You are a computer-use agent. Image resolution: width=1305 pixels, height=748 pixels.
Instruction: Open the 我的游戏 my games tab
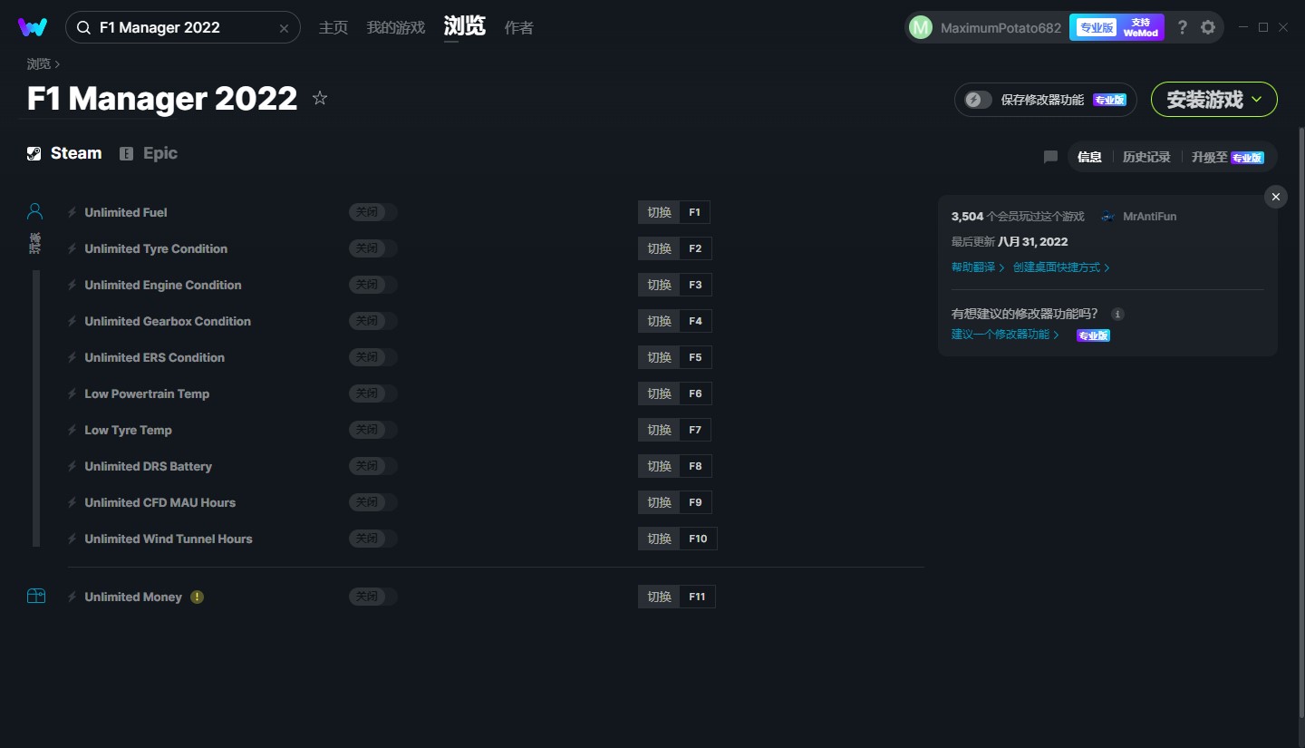(x=396, y=28)
